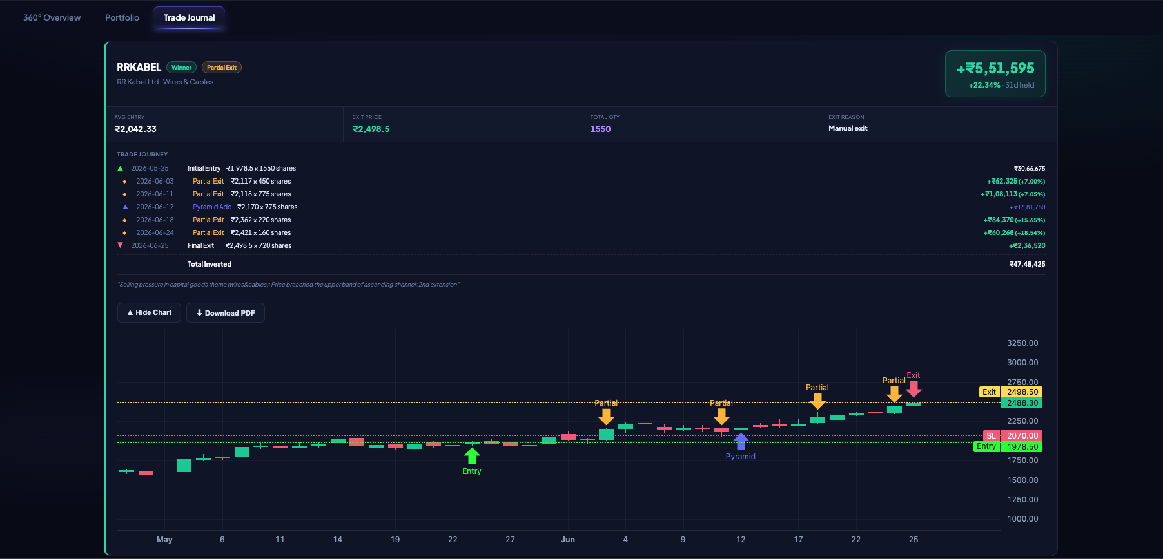The width and height of the screenshot is (1163, 559).
Task: Click the green Winner badge
Action: point(181,68)
